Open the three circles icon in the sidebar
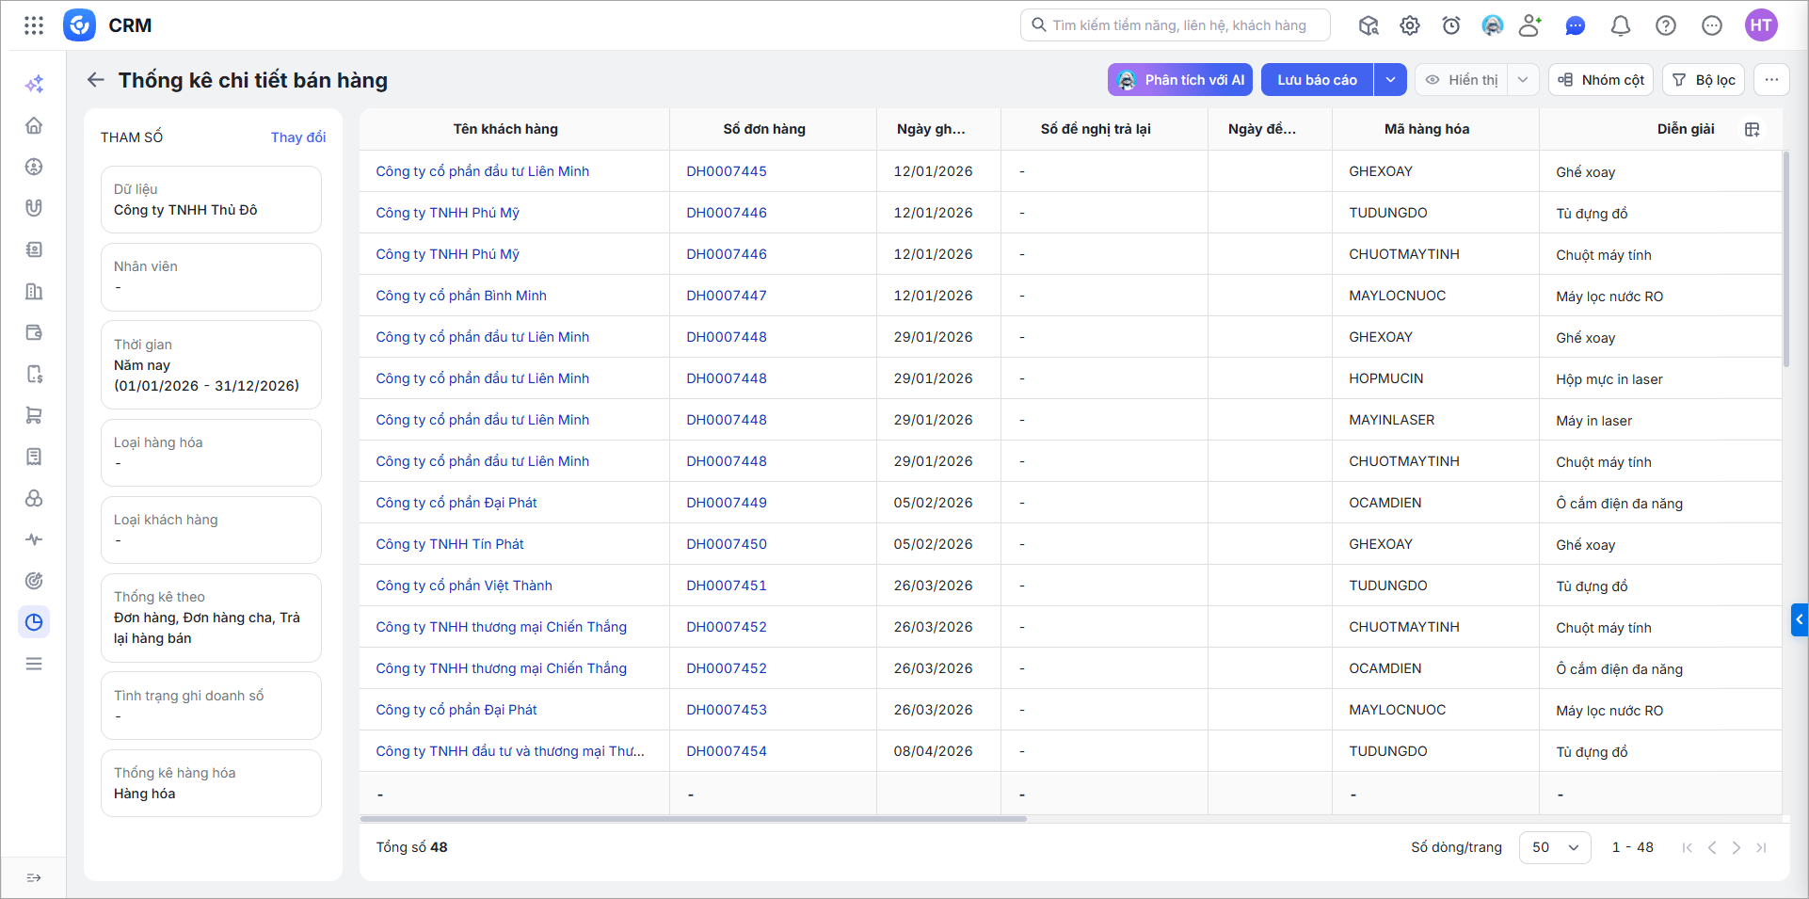 click(34, 498)
